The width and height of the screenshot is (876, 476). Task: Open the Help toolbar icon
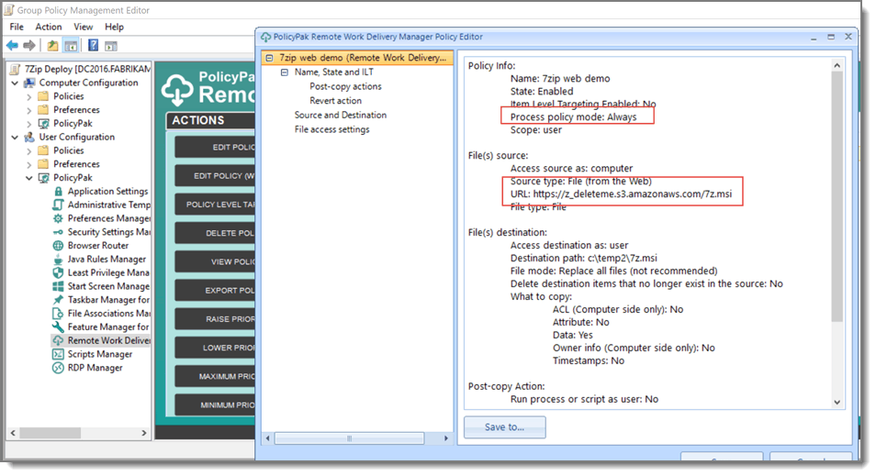coord(94,46)
